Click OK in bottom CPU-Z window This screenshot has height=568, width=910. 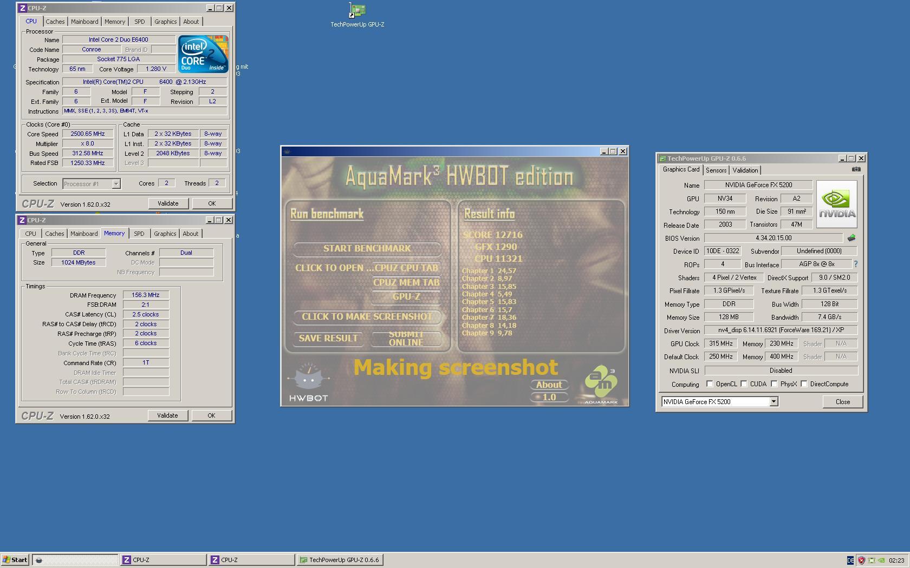pos(211,415)
